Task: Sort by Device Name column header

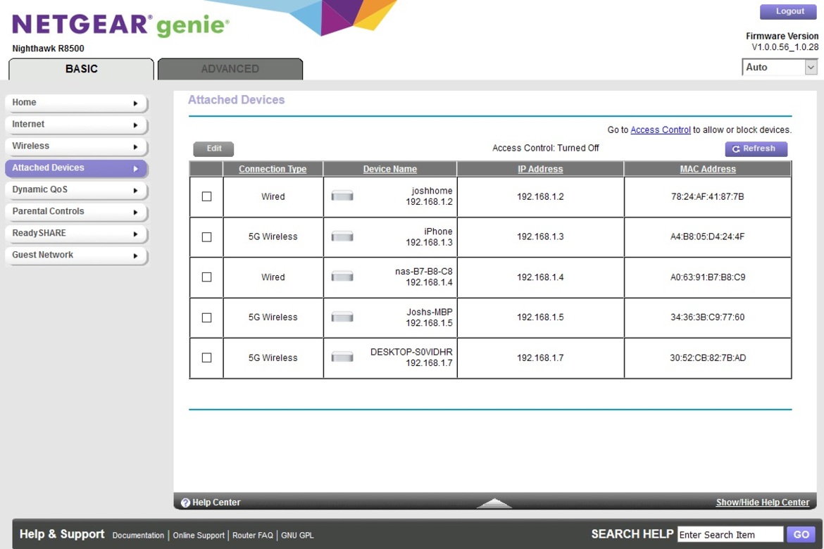Action: [x=390, y=169]
